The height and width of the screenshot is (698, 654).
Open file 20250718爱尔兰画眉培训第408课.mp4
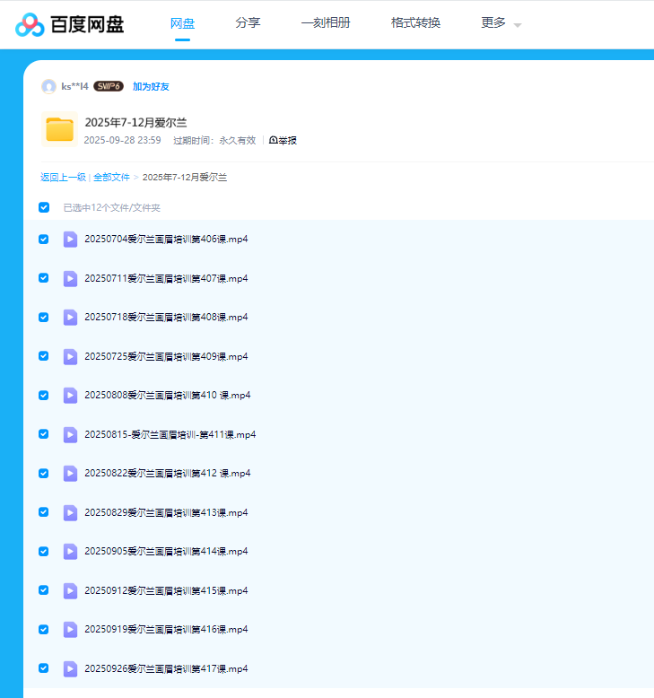(x=166, y=317)
